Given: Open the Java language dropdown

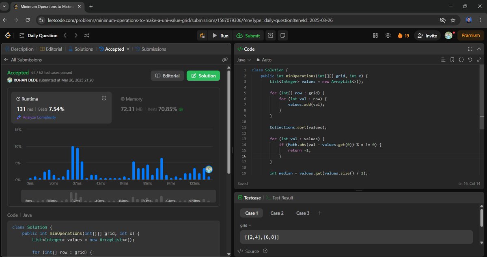Looking at the screenshot, I should click(243, 60).
